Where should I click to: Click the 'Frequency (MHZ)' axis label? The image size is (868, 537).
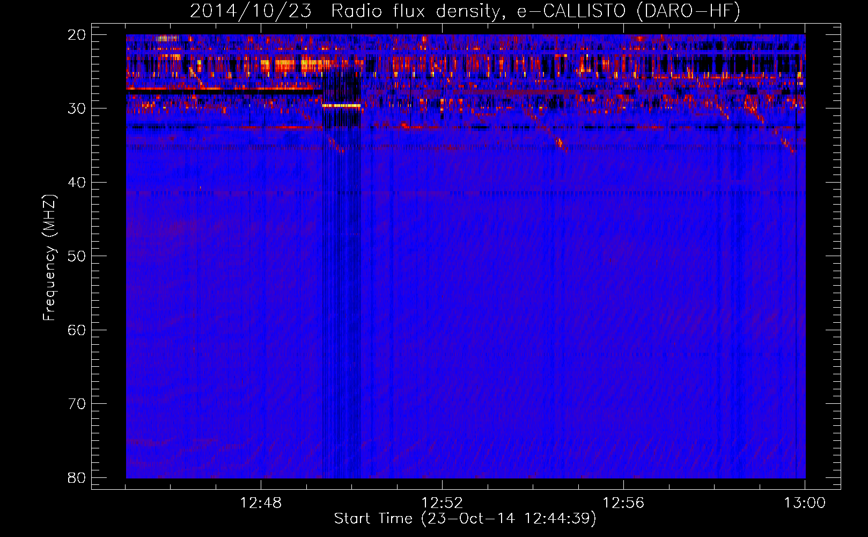(49, 257)
